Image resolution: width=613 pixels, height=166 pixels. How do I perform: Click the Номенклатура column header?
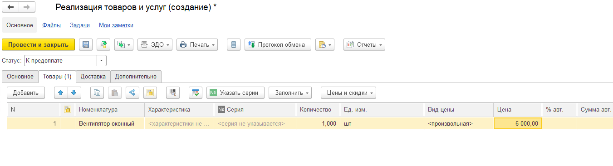click(x=110, y=109)
